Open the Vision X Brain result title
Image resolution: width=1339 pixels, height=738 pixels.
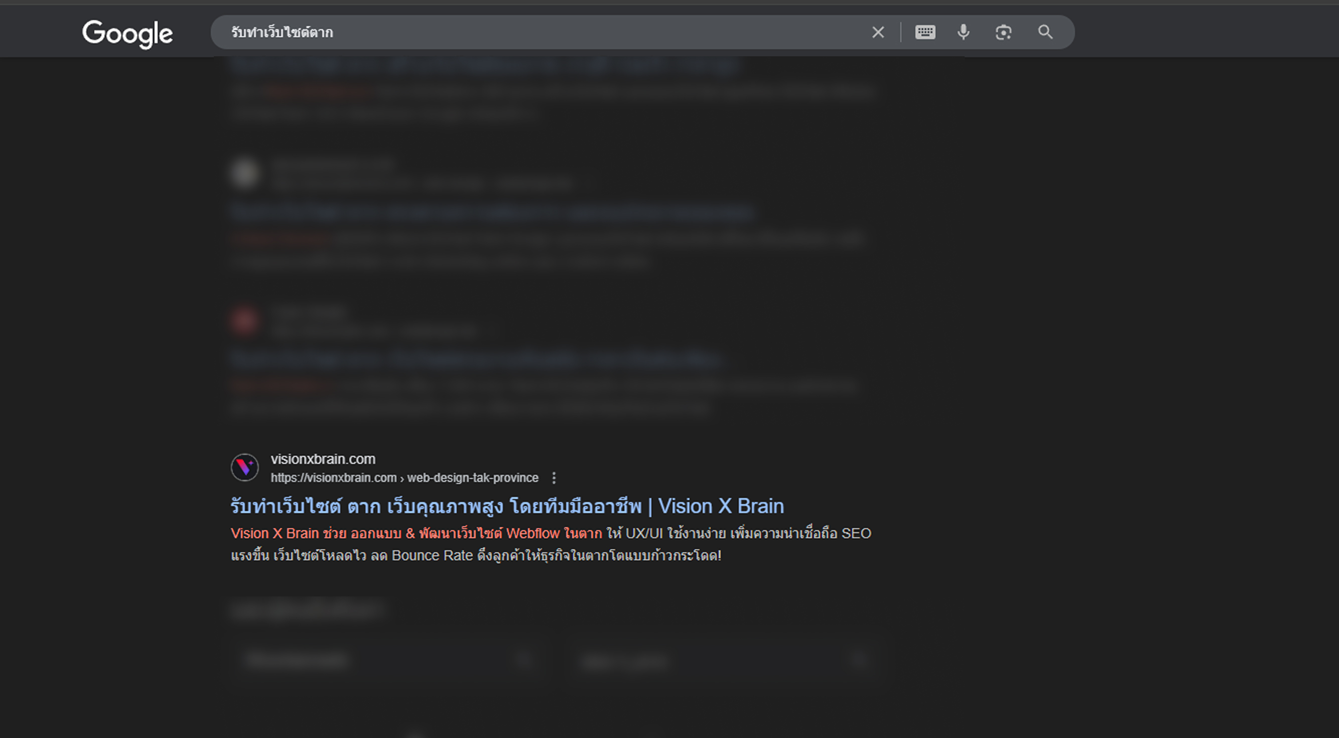click(507, 506)
